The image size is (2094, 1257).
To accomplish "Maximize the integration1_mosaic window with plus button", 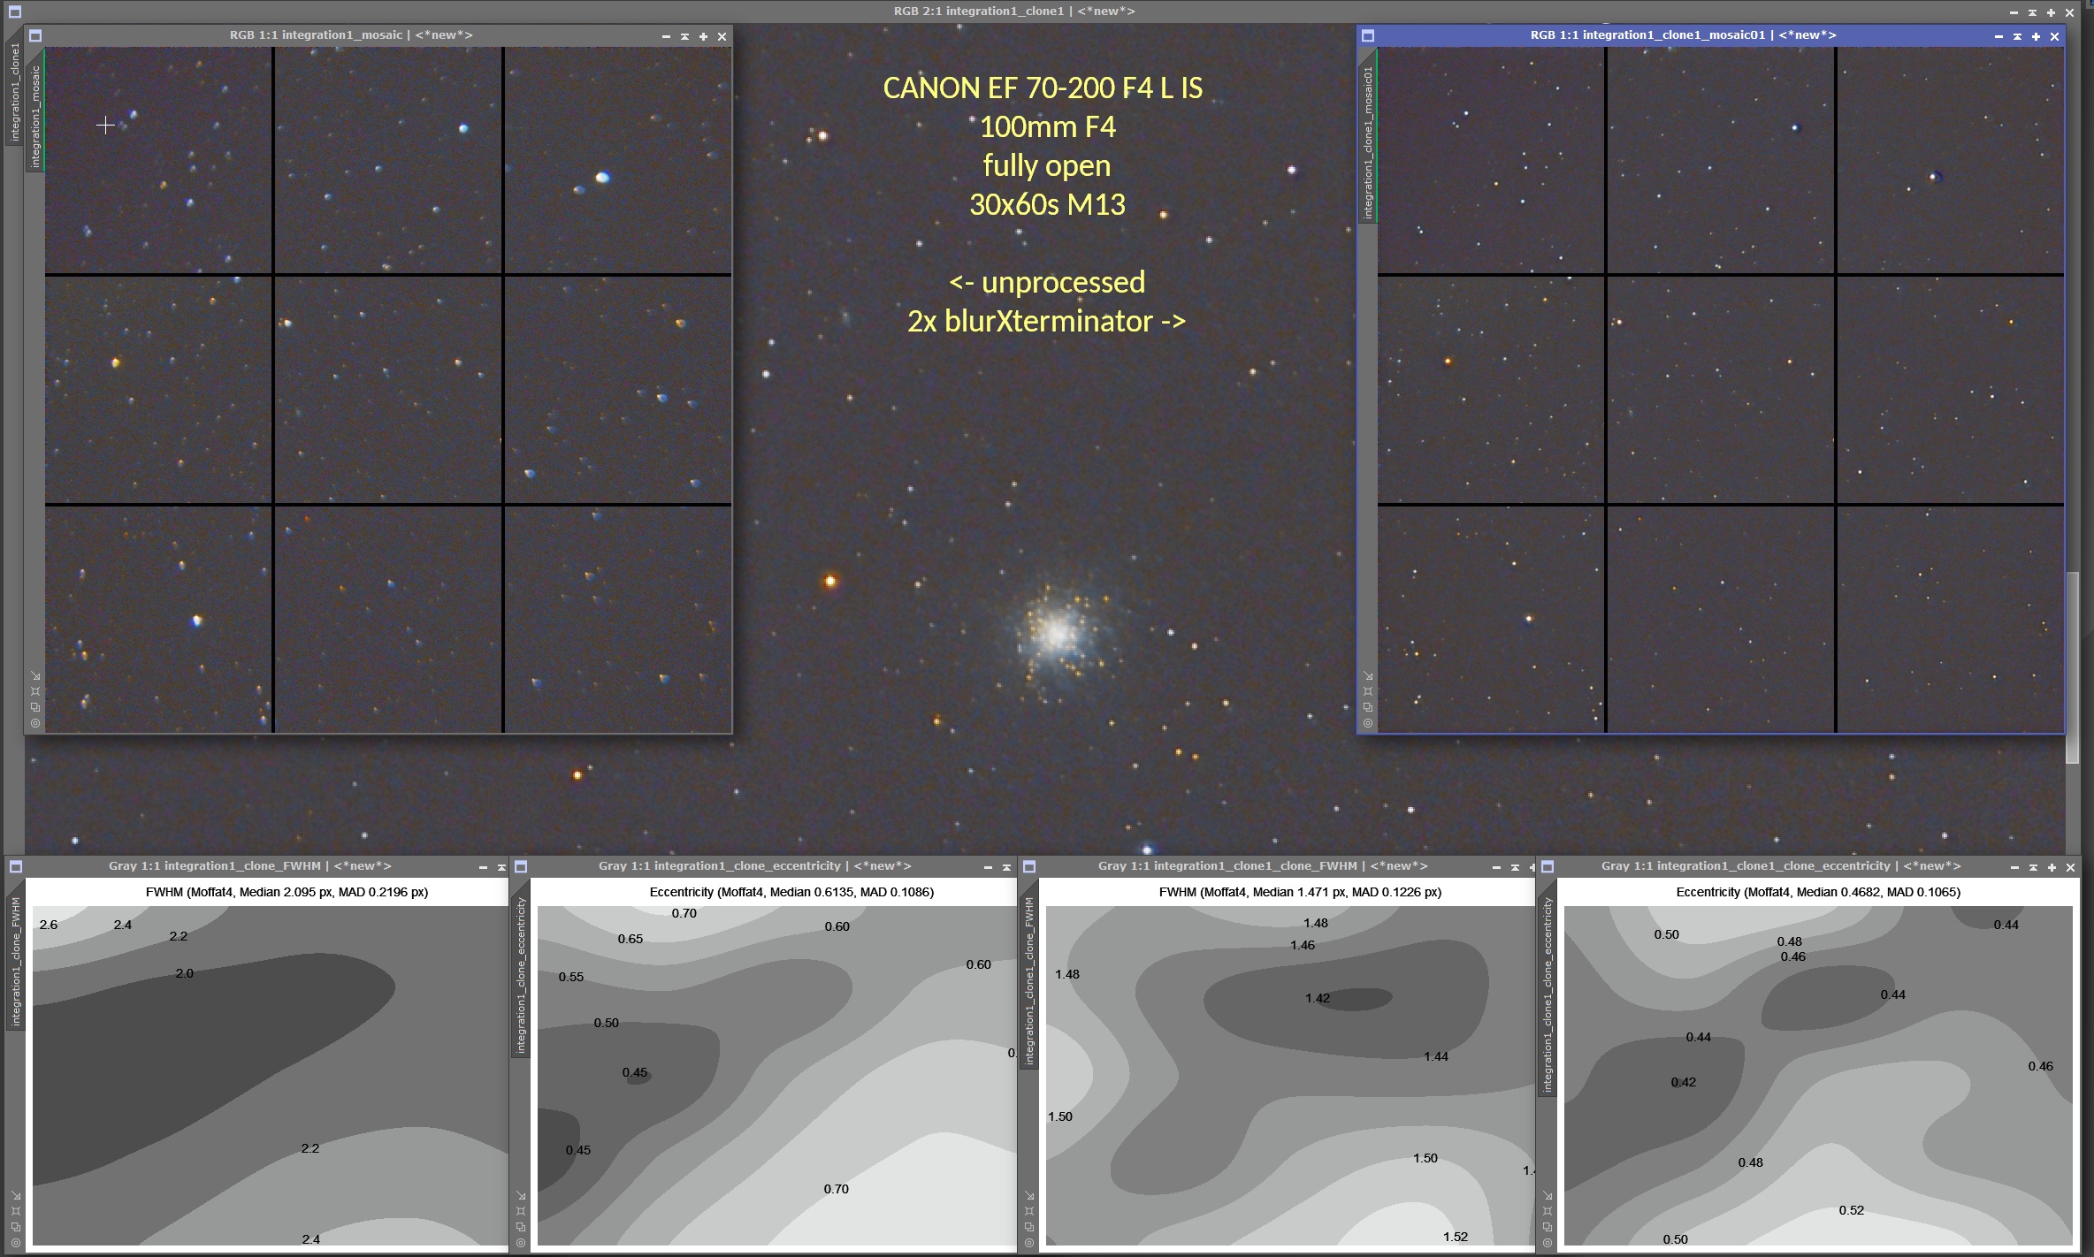I will pyautogui.click(x=703, y=36).
